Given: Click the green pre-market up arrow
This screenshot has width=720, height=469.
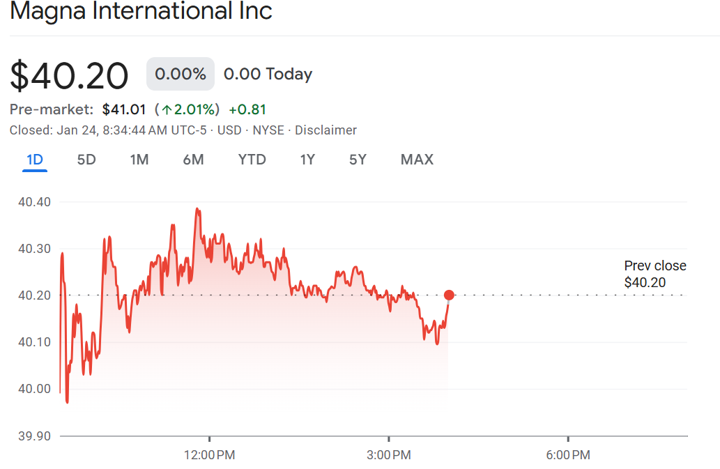Looking at the screenshot, I should click(167, 109).
